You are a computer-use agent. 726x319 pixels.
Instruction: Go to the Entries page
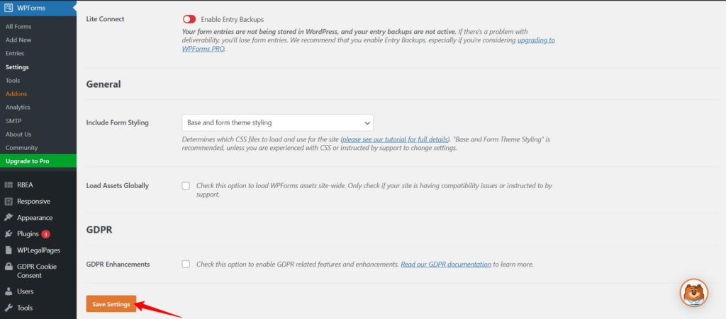tap(15, 53)
